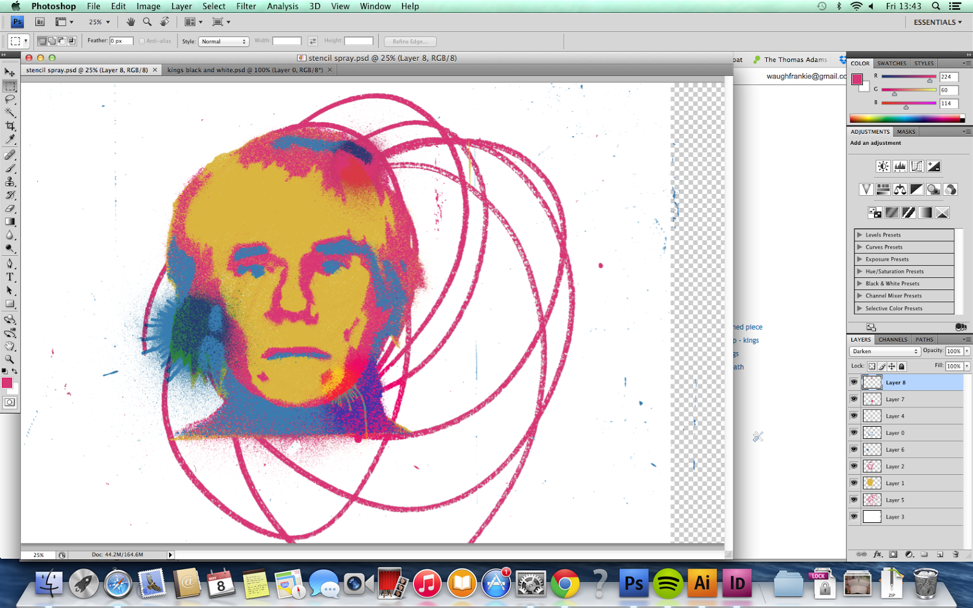
Task: Switch to the Channels tab
Action: 893,339
